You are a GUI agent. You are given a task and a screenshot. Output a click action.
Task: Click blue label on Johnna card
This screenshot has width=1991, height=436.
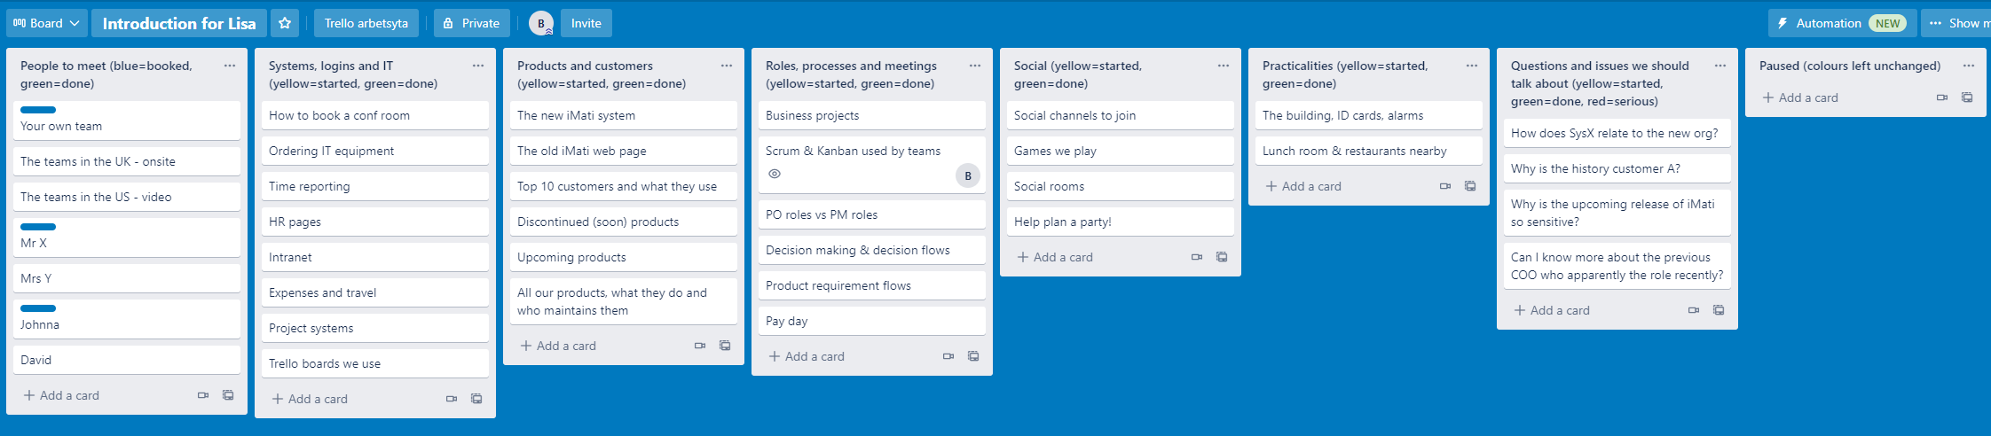pyautogui.click(x=38, y=308)
